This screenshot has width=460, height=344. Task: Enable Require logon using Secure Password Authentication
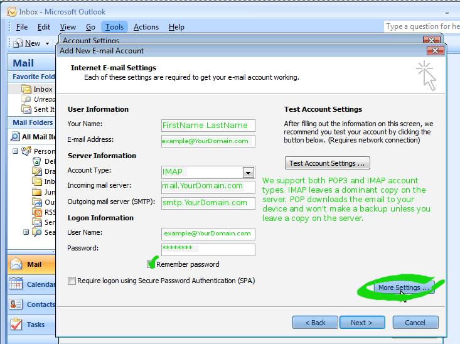pyautogui.click(x=72, y=281)
